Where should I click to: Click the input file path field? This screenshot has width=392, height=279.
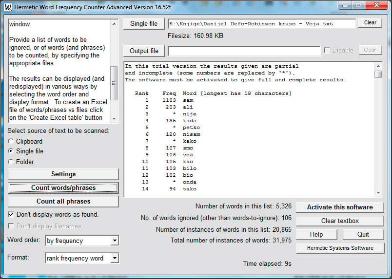click(262, 24)
